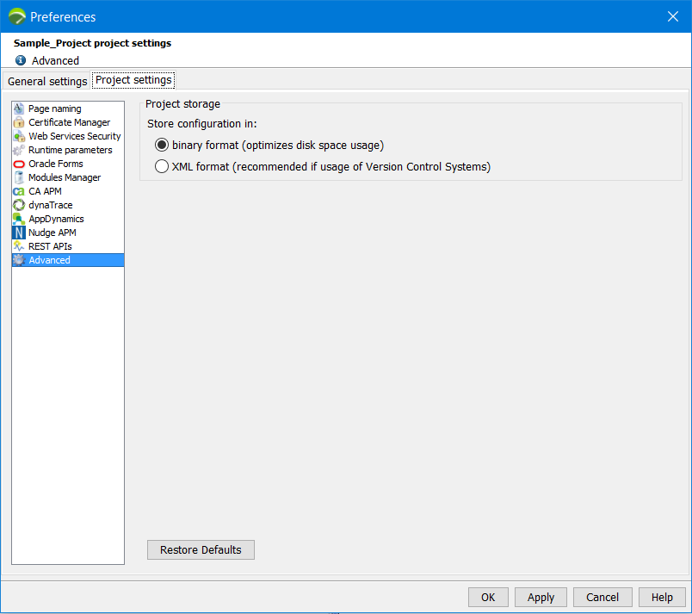Click the CA APM icon

tap(19, 191)
